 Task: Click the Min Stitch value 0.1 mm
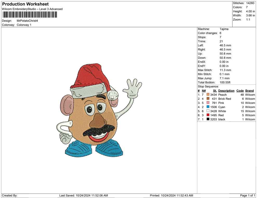pyautogui.click(x=225, y=74)
